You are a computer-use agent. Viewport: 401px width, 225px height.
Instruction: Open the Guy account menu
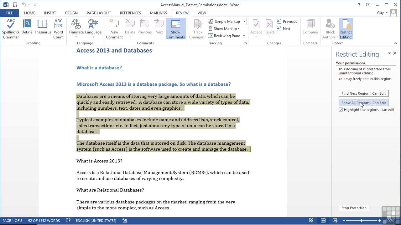coord(382,13)
